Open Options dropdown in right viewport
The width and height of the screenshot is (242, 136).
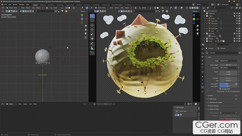click(x=196, y=11)
